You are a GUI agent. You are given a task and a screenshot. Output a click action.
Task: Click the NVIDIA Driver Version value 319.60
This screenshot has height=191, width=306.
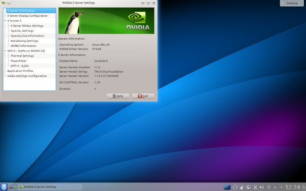click(x=96, y=49)
